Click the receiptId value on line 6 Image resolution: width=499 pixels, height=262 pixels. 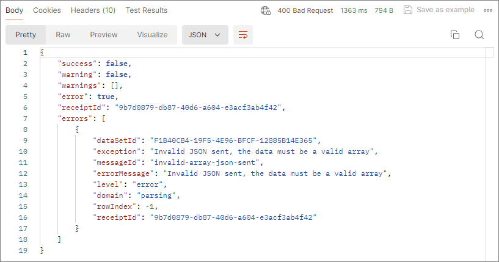200,107
